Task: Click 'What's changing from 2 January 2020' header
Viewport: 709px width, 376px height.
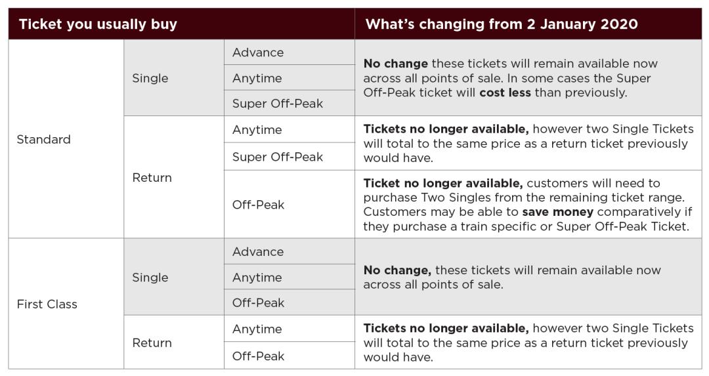Action: tap(502, 24)
